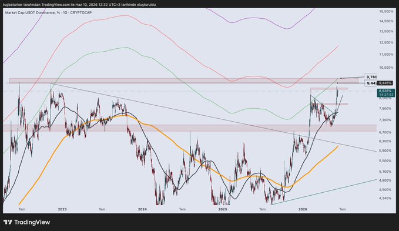
Task: Click the Market Cap USDT Dominance chart title
Action: [48, 12]
